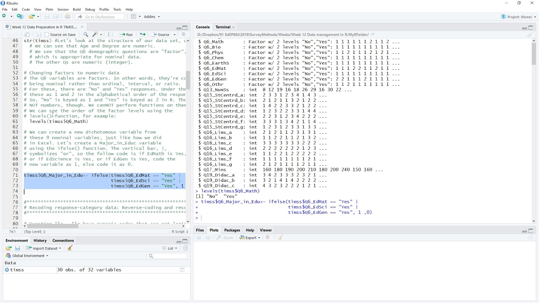Open the Export plot dropdown
This screenshot has height=303, width=539.
pos(250,238)
